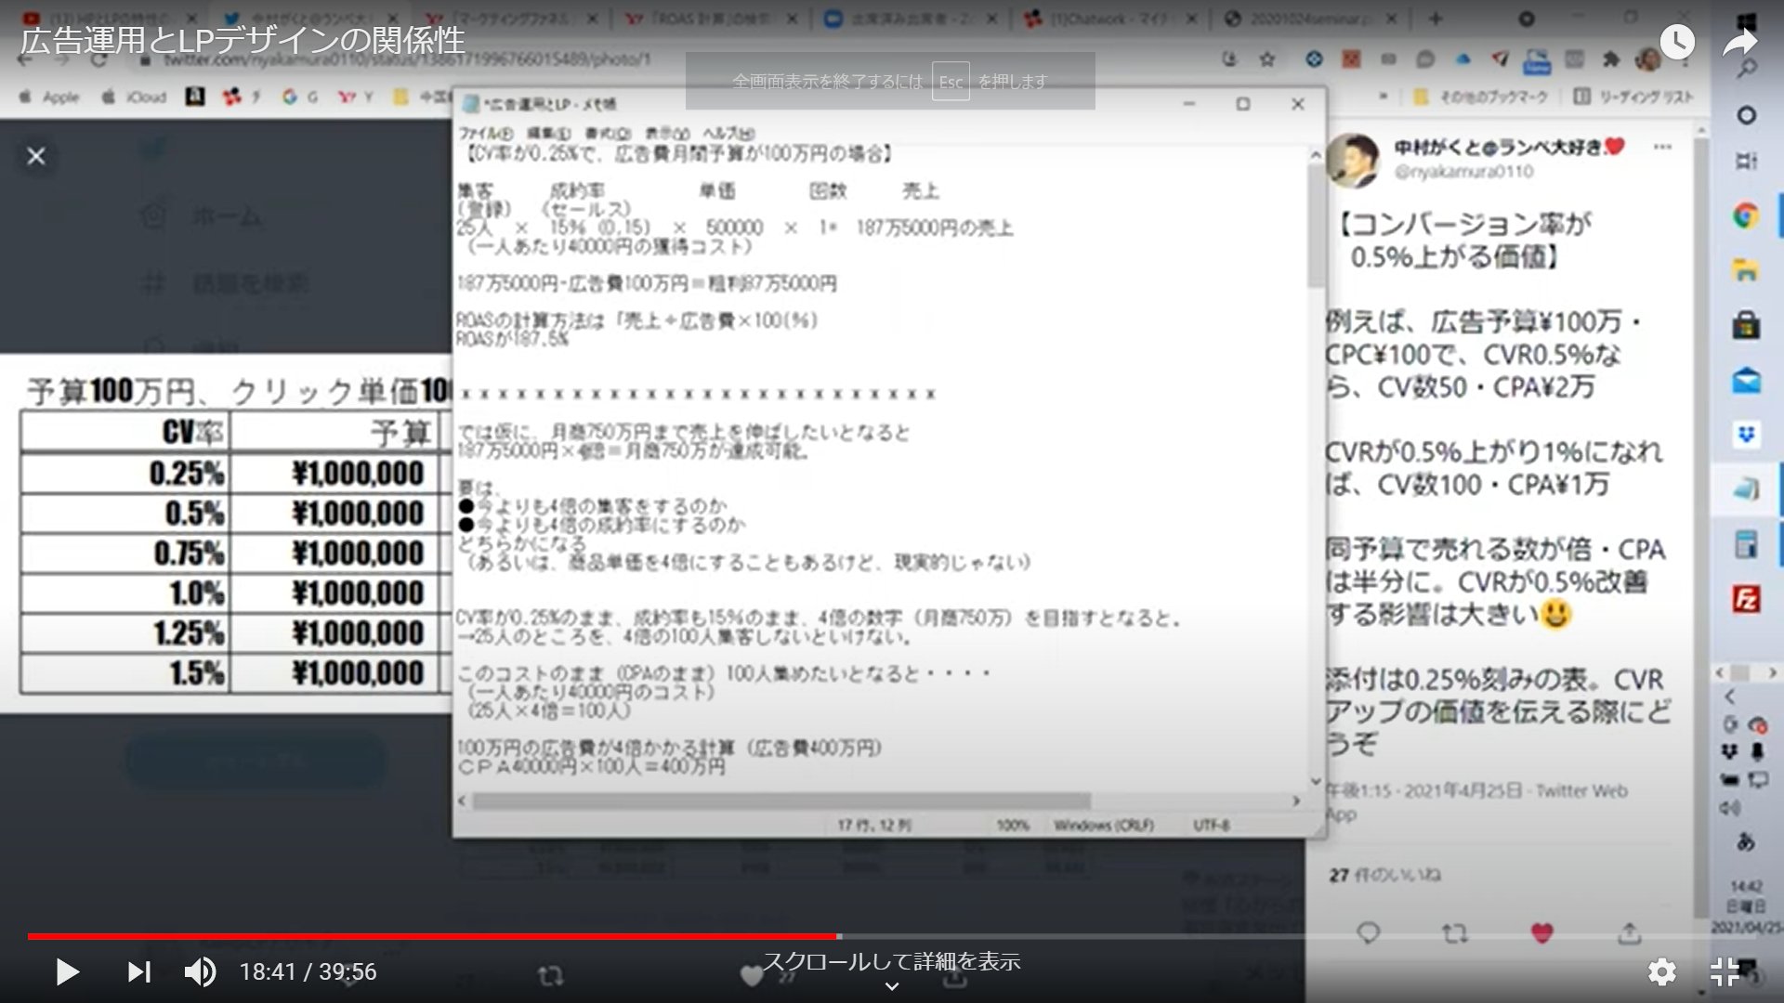The height and width of the screenshot is (1003, 1784).
Task: Click the tweet share upload icon
Action: 1629,932
